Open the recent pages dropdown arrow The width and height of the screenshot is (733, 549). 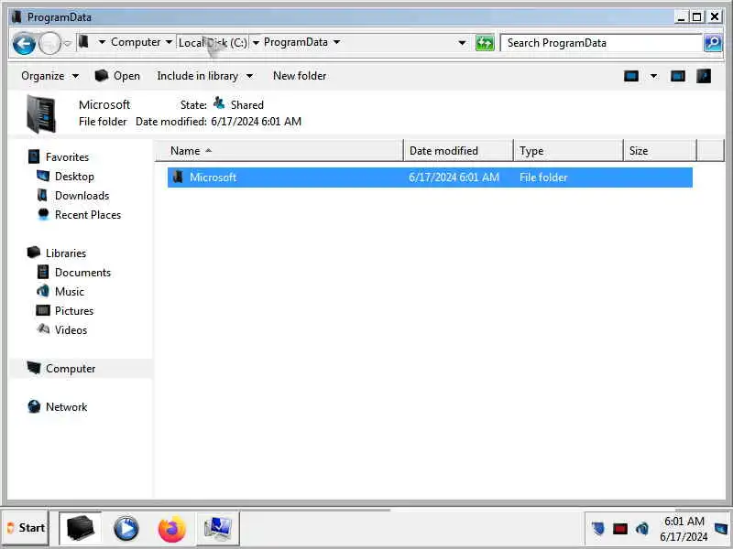(67, 43)
